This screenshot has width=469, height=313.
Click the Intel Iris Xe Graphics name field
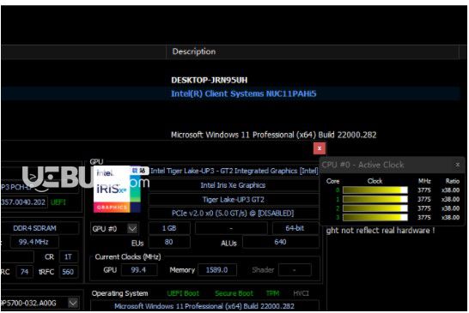(x=233, y=185)
